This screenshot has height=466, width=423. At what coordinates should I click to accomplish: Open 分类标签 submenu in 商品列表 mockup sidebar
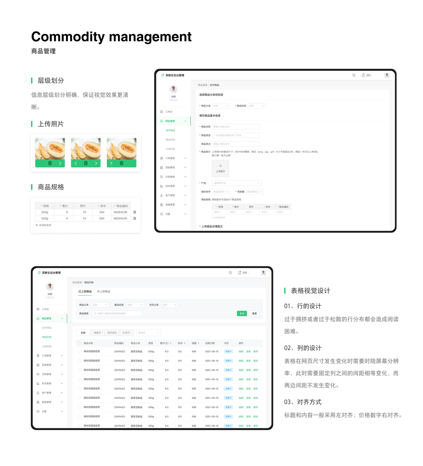pyautogui.click(x=47, y=346)
